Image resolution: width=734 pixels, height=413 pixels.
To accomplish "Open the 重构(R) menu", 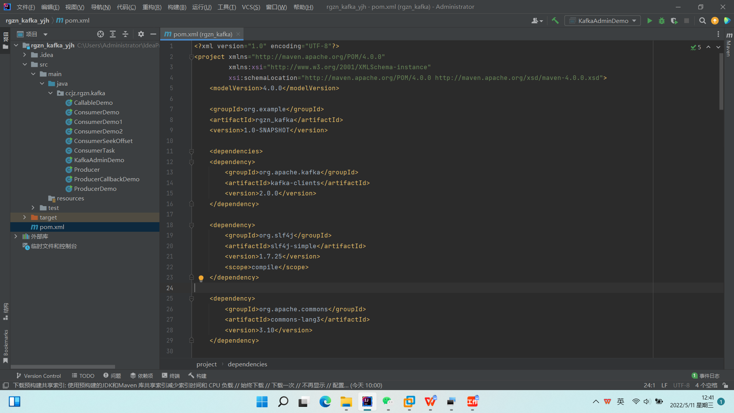I will [152, 7].
